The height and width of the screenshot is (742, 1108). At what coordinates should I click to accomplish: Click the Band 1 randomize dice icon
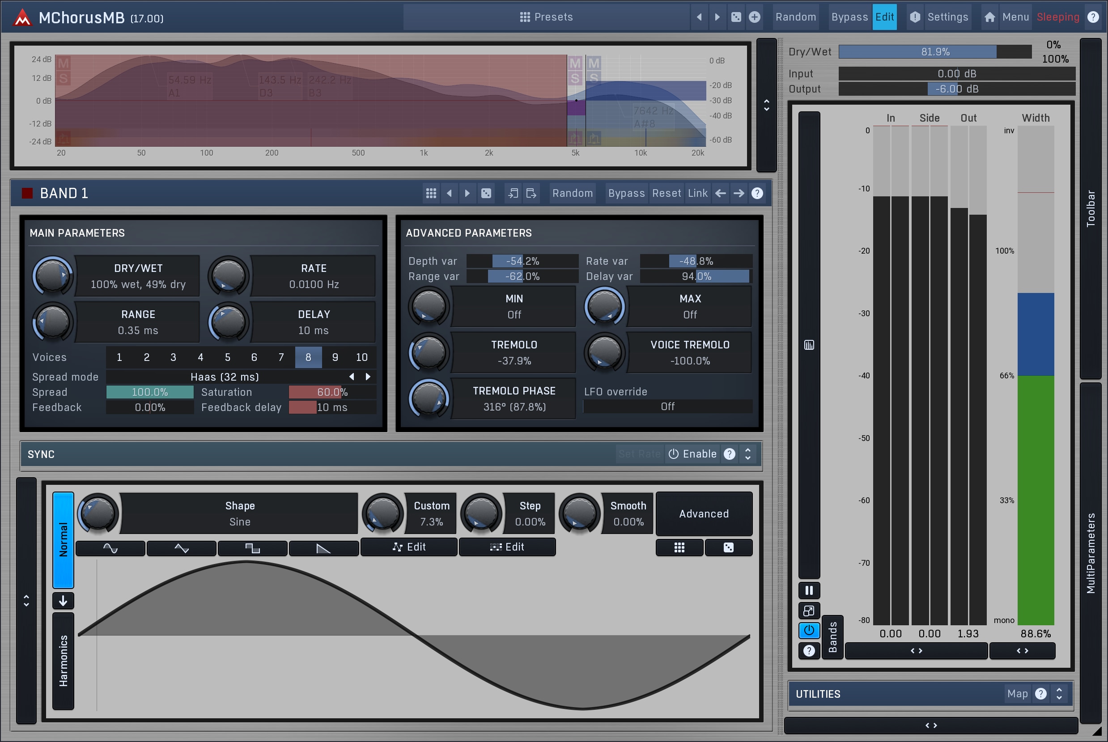point(486,193)
